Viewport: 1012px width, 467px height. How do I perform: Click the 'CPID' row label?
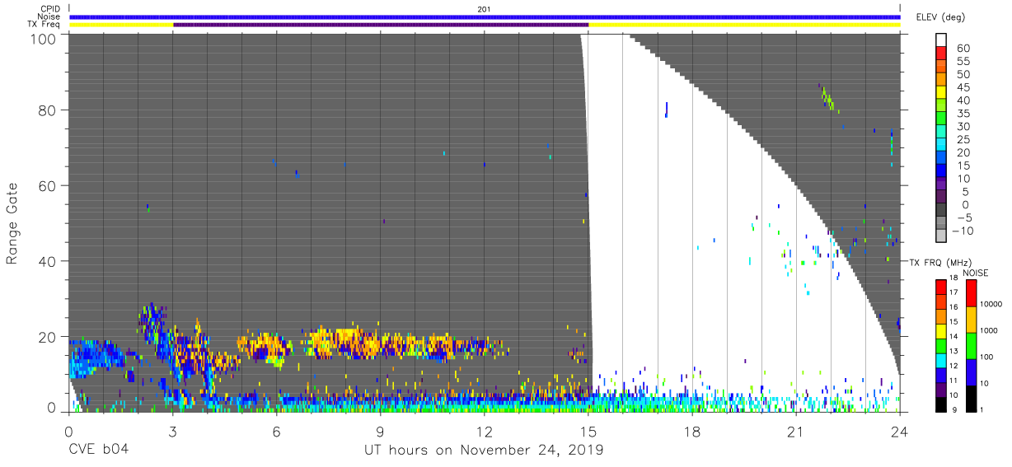pyautogui.click(x=50, y=9)
